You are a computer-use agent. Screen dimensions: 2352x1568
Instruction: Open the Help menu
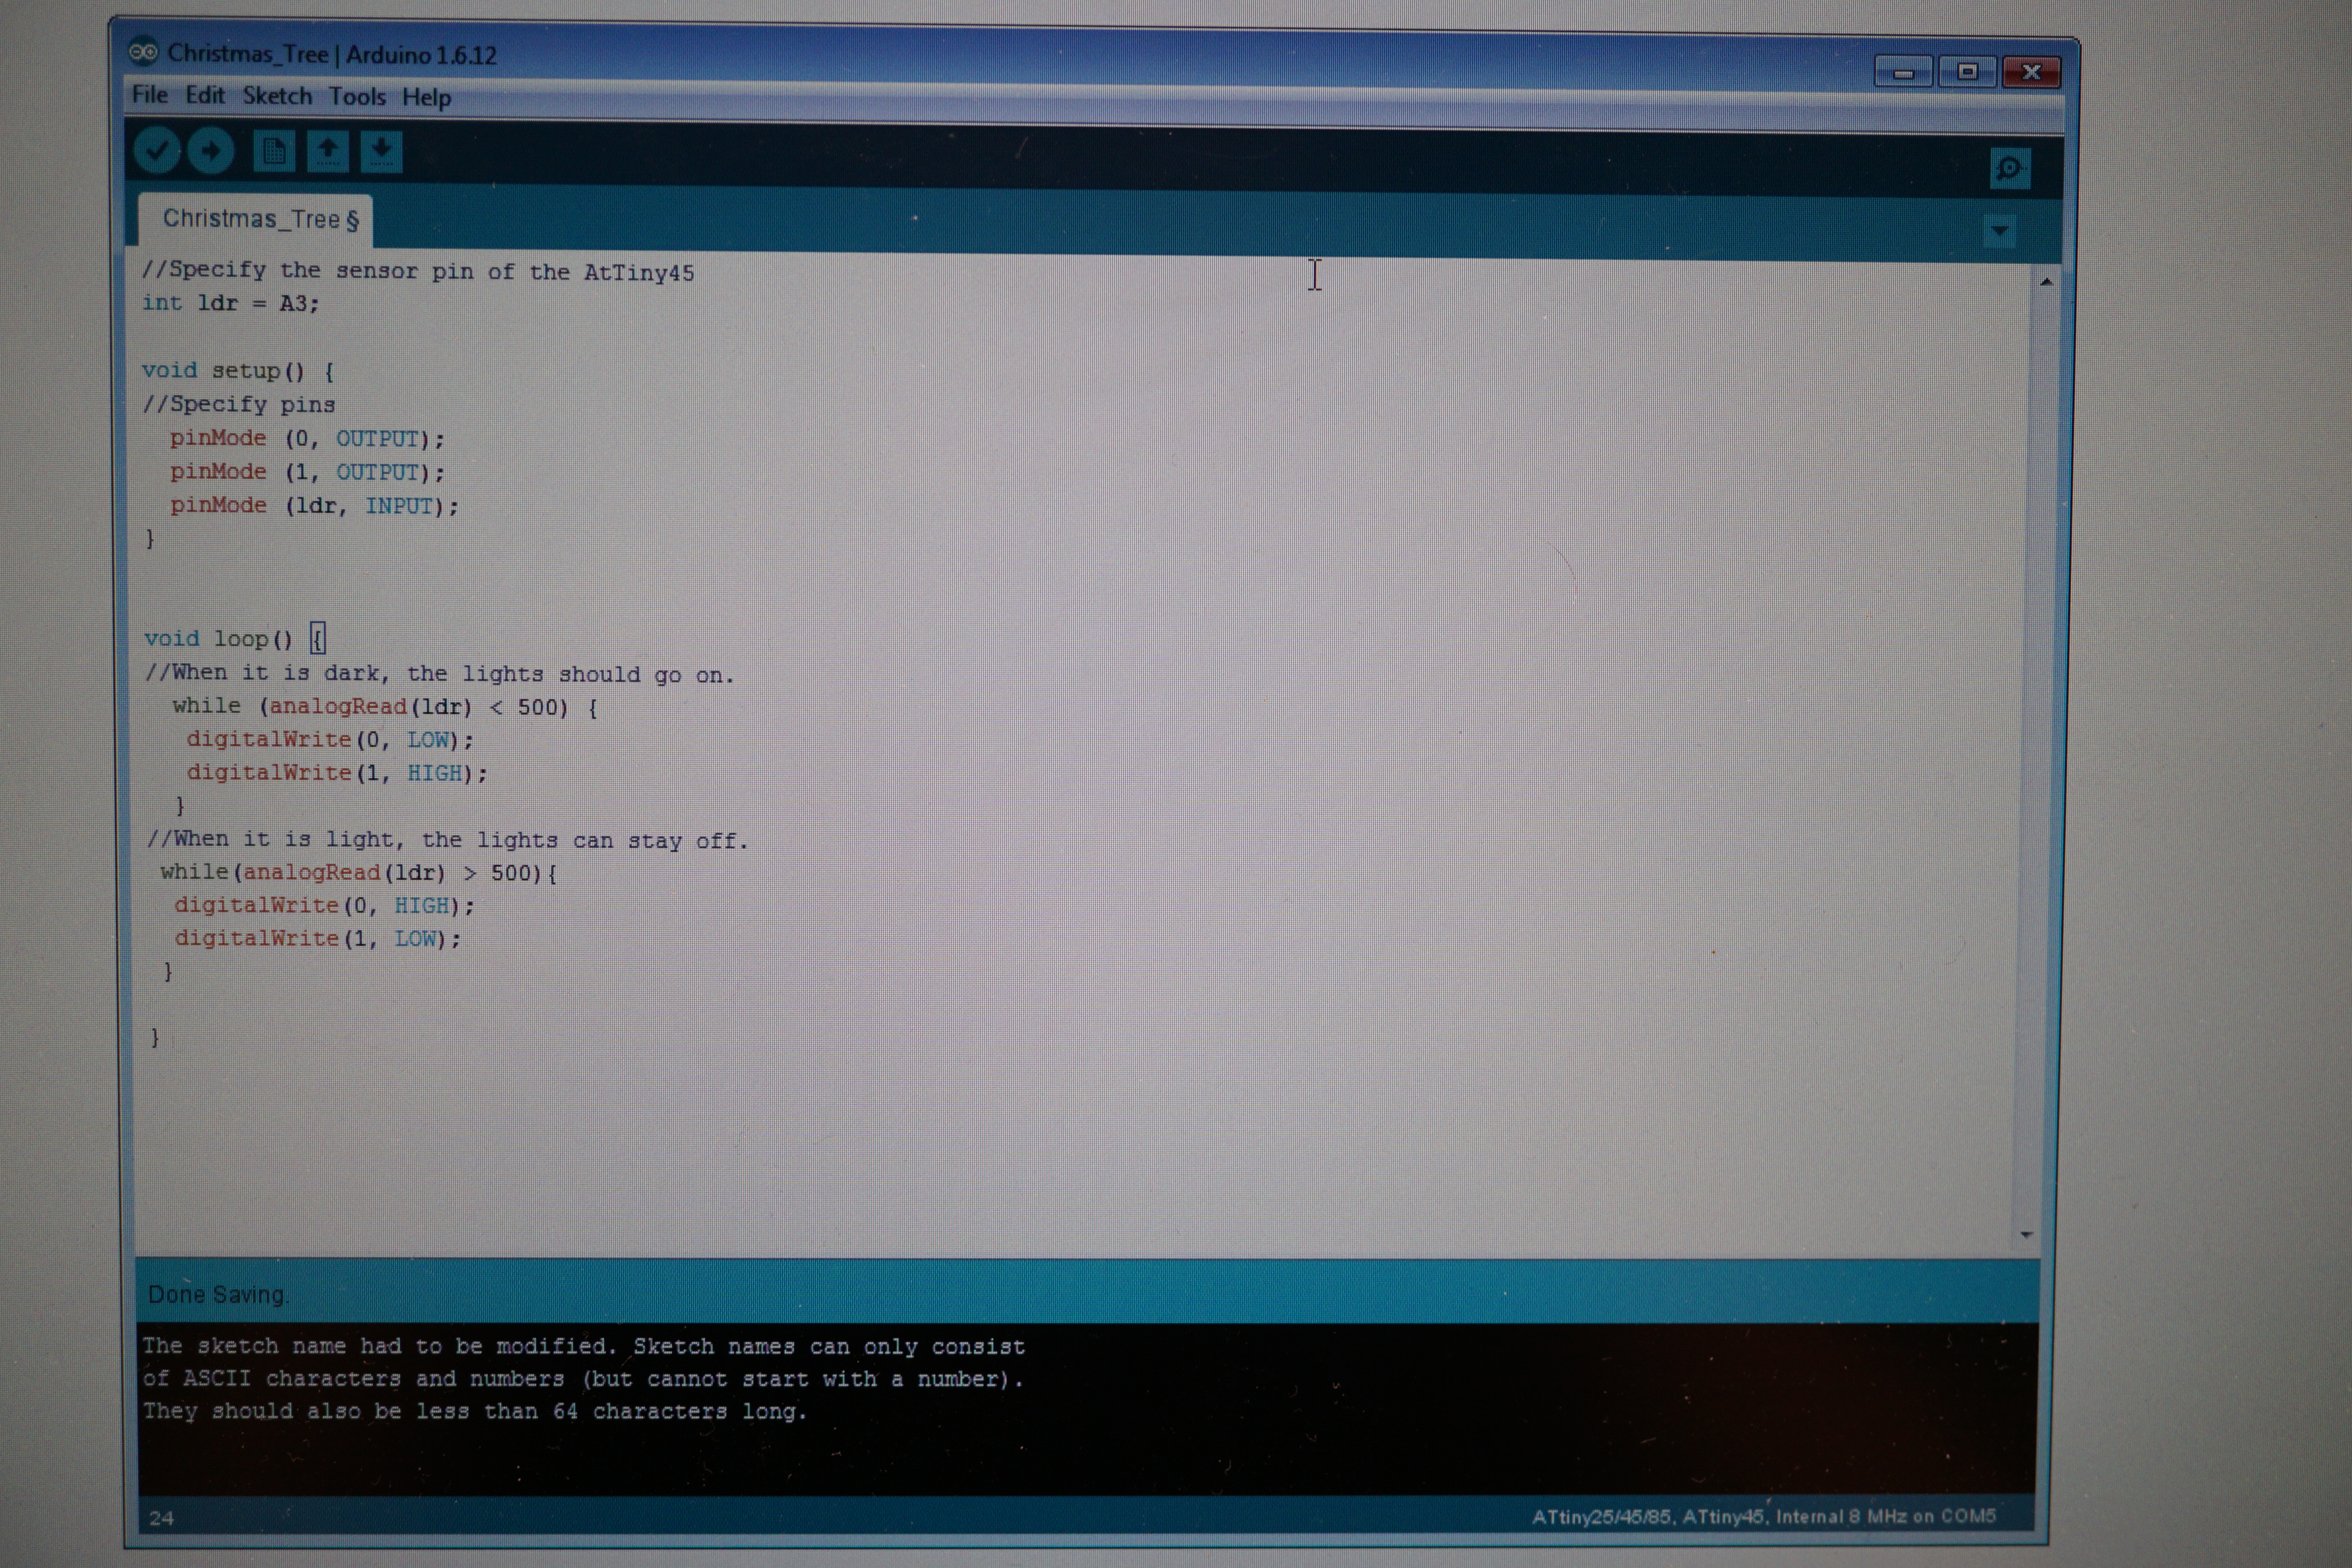coord(427,98)
